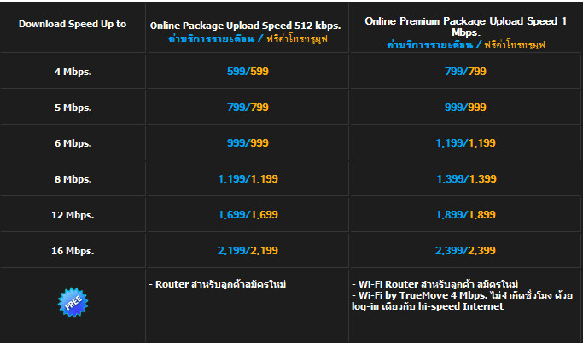Select the 16 Mbps row label
The width and height of the screenshot is (583, 343).
(73, 251)
